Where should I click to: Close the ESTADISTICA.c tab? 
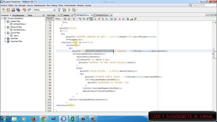(x=92, y=15)
